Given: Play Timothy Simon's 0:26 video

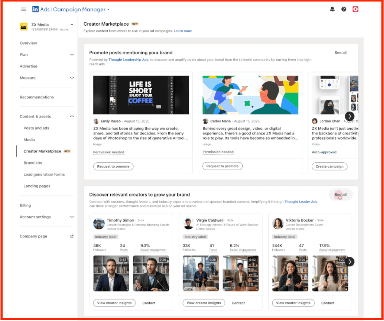Looking at the screenshot, I should click(x=151, y=274).
